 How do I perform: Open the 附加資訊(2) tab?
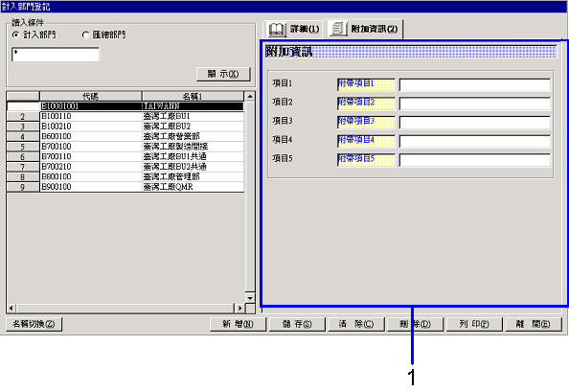point(364,29)
